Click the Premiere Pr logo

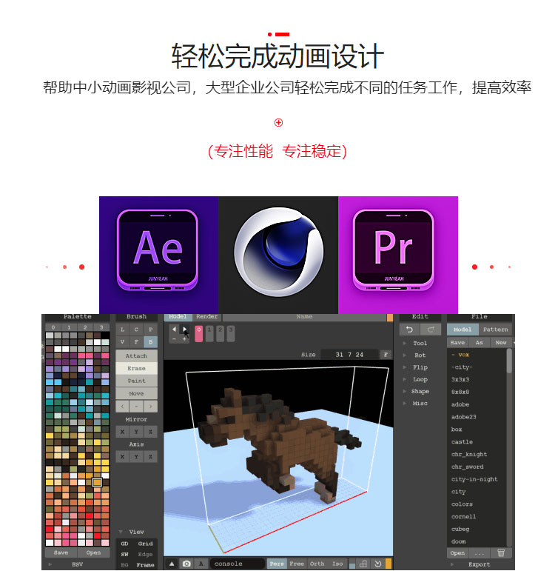[394, 250]
